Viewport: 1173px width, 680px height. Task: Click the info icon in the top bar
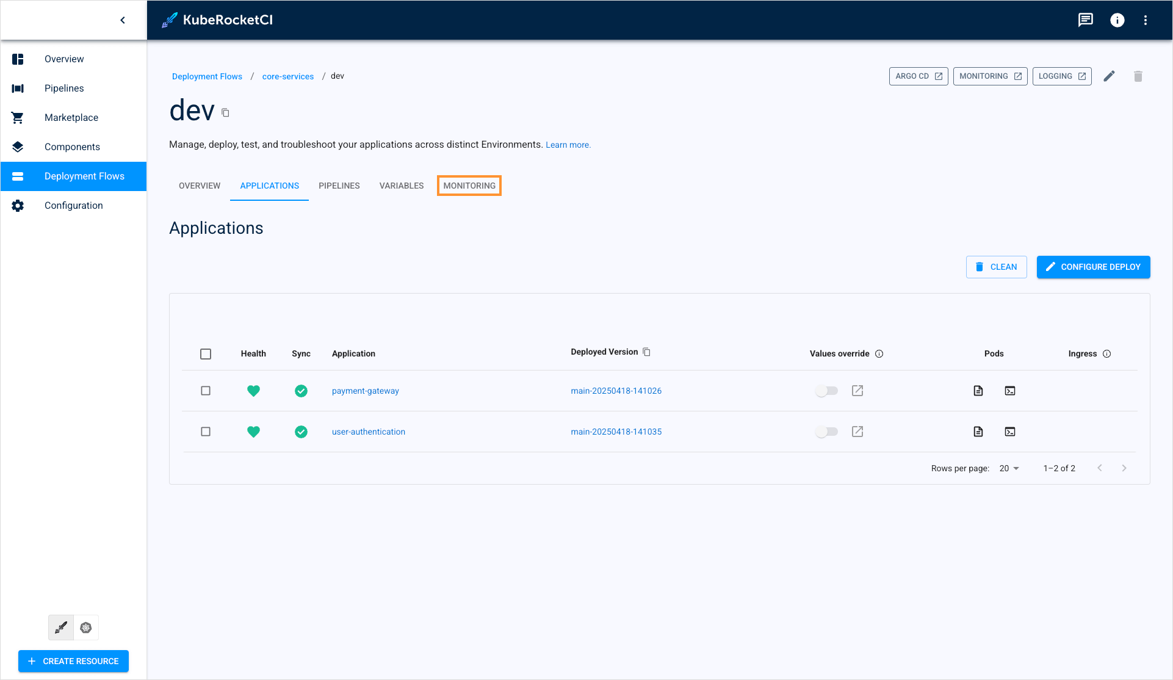point(1117,20)
